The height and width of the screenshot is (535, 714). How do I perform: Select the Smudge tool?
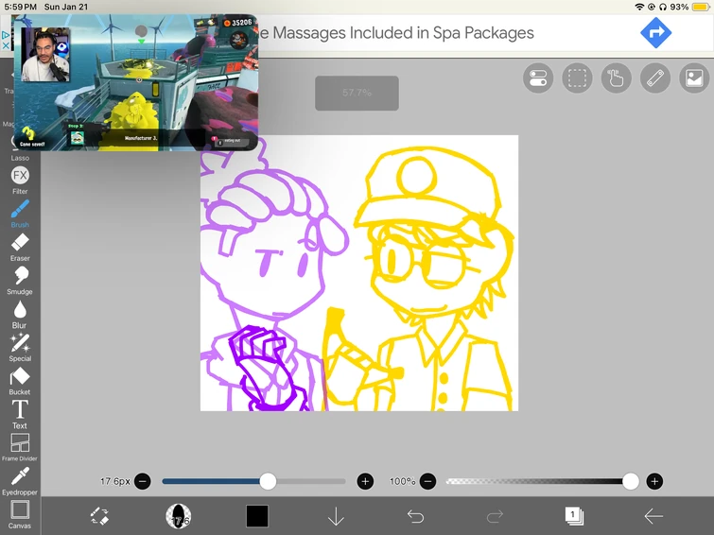[x=20, y=281]
